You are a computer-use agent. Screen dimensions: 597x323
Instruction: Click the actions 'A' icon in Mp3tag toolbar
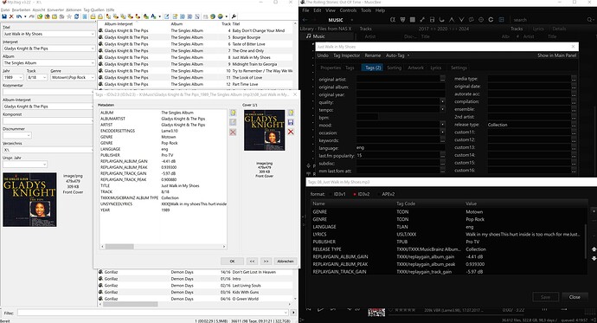[153, 16]
